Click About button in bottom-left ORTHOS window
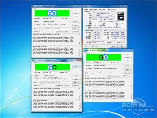This screenshot has width=157, height=118. [76, 83]
